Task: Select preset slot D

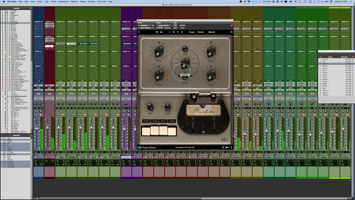Action: pos(182,32)
